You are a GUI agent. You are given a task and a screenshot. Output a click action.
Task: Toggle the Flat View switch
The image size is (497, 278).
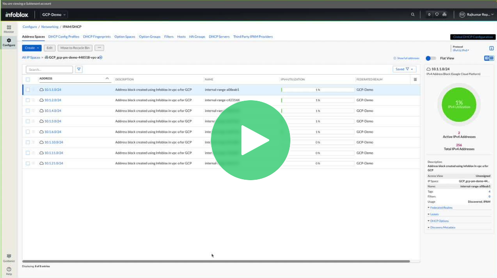pyautogui.click(x=431, y=58)
